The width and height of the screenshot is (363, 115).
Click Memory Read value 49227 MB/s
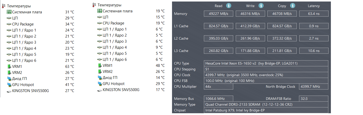pos(219,14)
